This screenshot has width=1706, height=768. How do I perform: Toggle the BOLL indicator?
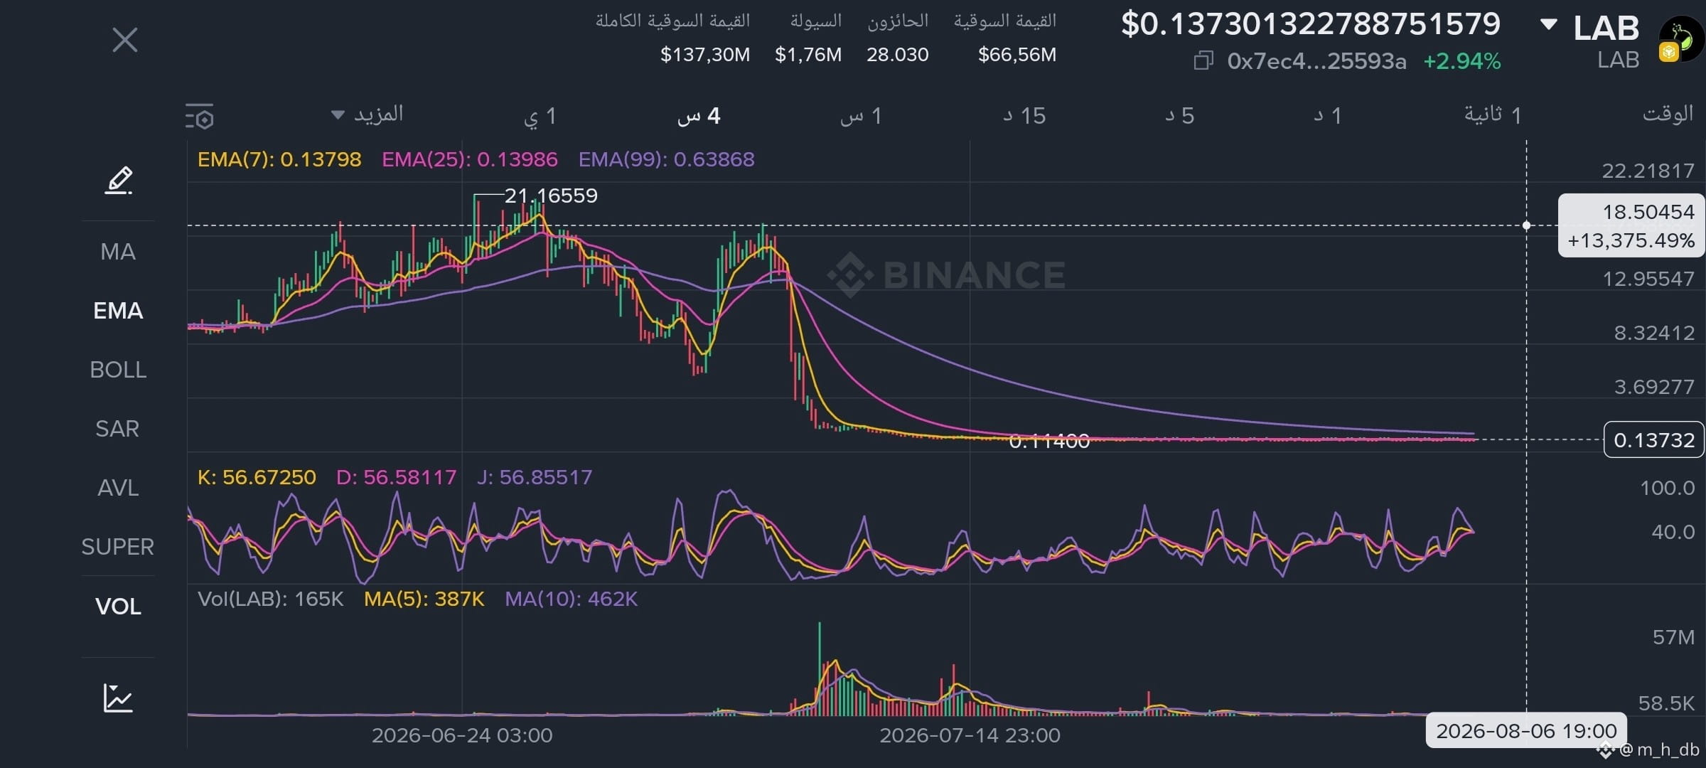tap(118, 370)
